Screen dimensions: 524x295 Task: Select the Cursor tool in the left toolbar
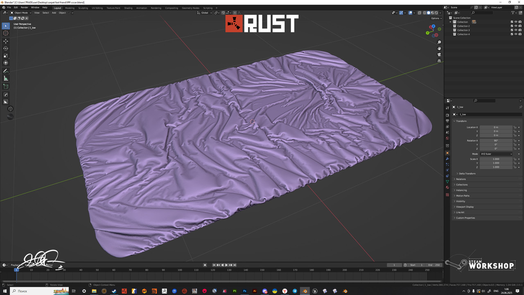tap(6, 33)
